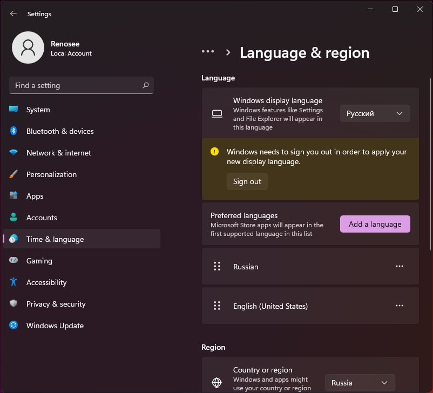This screenshot has height=393, width=433.
Task: Click the Preferred languages heading text
Action: click(244, 215)
